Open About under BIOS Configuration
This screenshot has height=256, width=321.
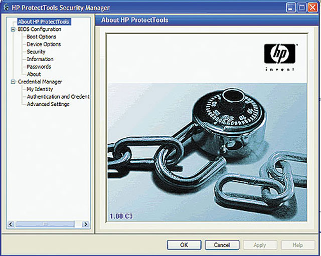34,74
